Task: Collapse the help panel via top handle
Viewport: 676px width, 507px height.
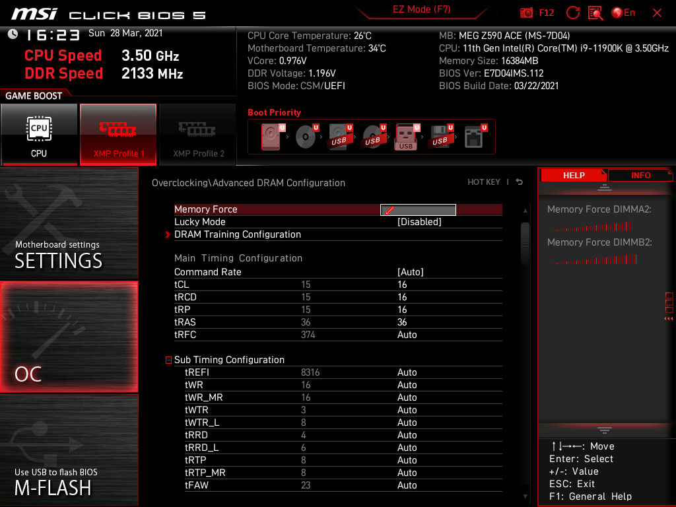Action: pyautogui.click(x=605, y=187)
